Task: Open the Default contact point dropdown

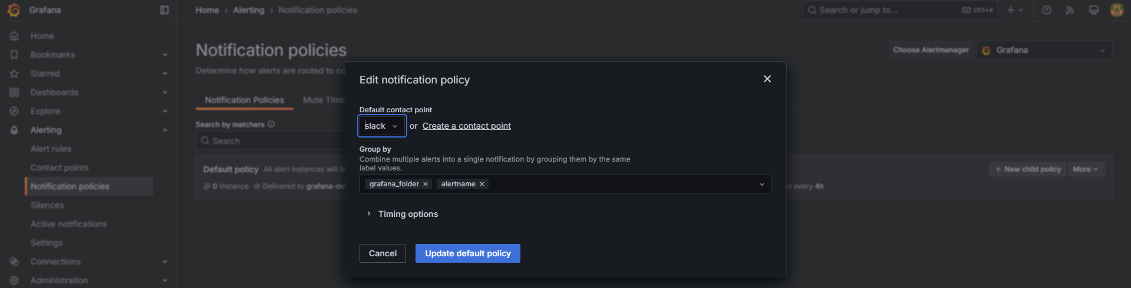Action: tap(382, 126)
